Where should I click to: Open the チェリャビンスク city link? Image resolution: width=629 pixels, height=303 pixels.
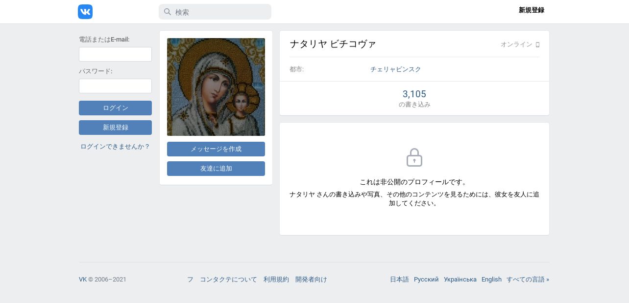coord(396,69)
